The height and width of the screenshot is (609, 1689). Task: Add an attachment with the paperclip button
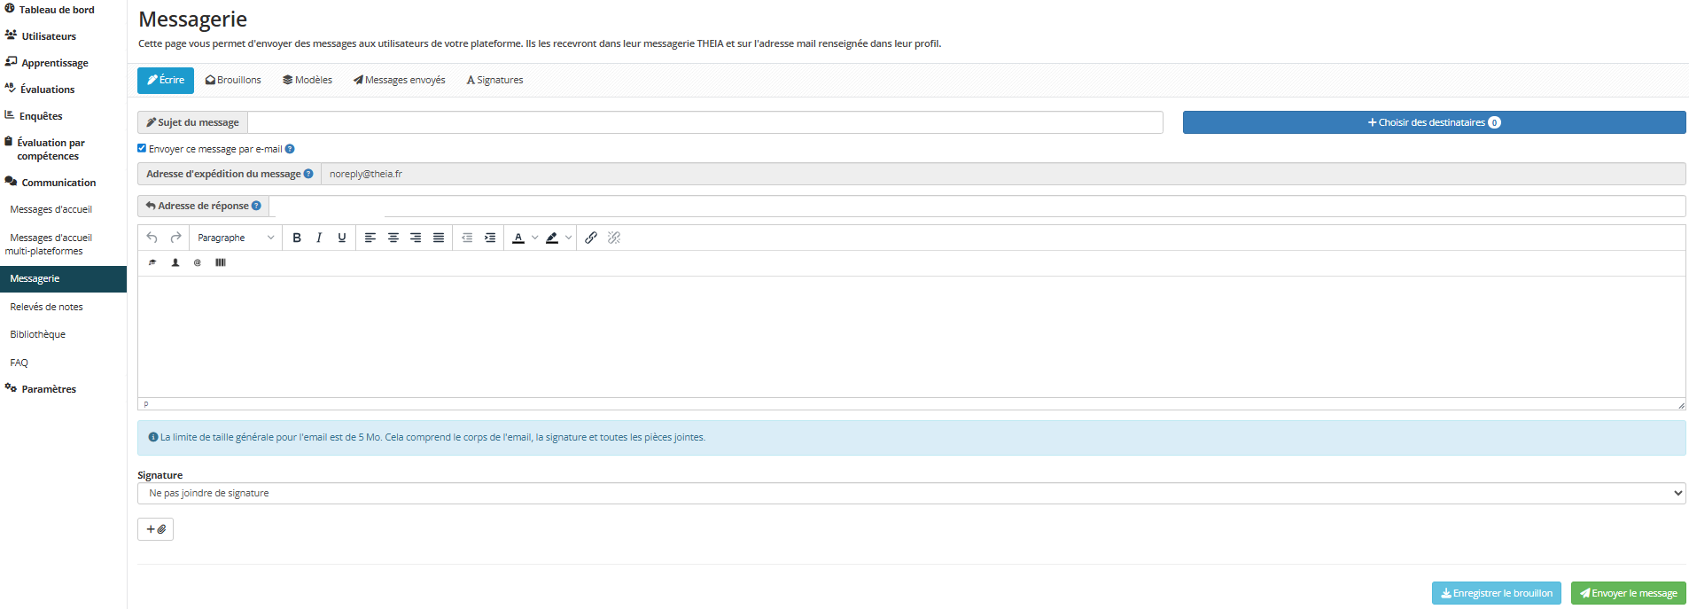(x=156, y=529)
